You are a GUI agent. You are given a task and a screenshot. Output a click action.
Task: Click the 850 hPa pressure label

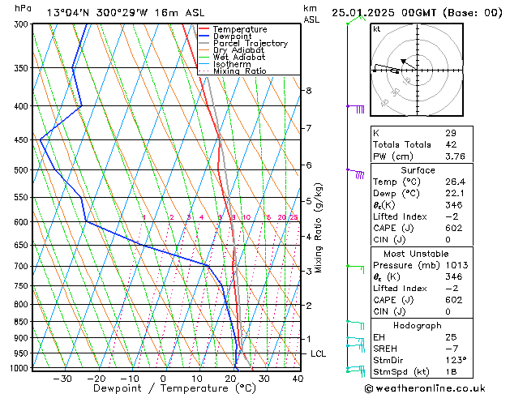(x=23, y=322)
